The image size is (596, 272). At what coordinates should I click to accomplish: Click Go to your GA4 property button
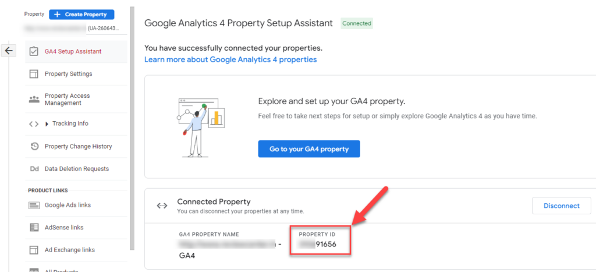pyautogui.click(x=309, y=149)
